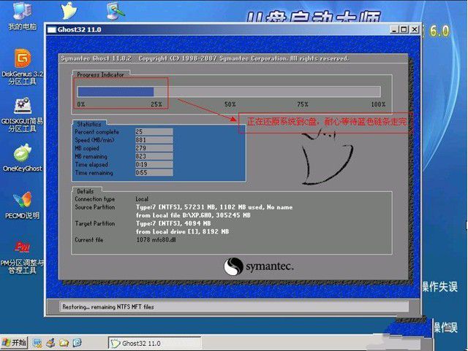The height and width of the screenshot is (351, 468).
Task: Close the Ghost32 11.0 window
Action: point(413,30)
